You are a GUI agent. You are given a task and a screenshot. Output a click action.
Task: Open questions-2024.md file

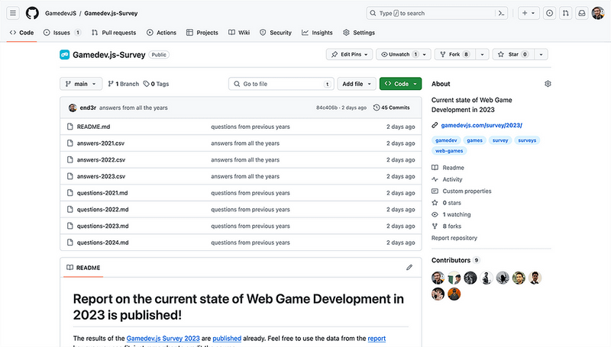[x=102, y=243]
